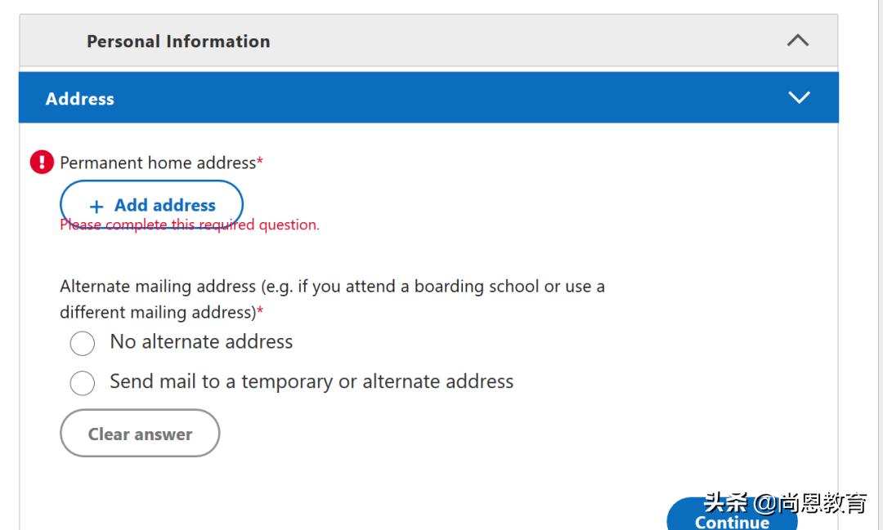Image resolution: width=883 pixels, height=530 pixels.
Task: Open the Personal Information section header
Action: click(x=178, y=41)
